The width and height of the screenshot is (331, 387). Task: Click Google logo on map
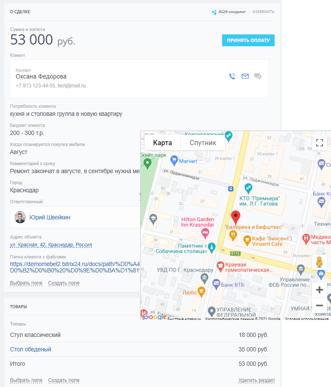pyautogui.click(x=155, y=316)
